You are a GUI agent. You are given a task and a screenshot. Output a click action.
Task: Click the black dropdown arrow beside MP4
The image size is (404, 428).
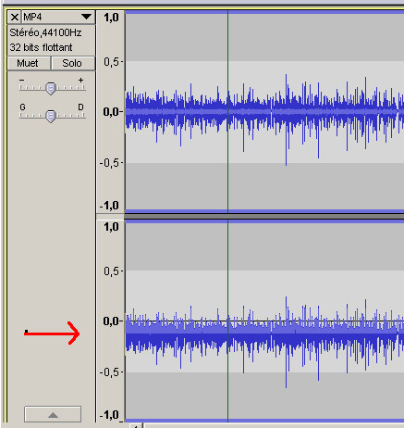click(x=87, y=17)
